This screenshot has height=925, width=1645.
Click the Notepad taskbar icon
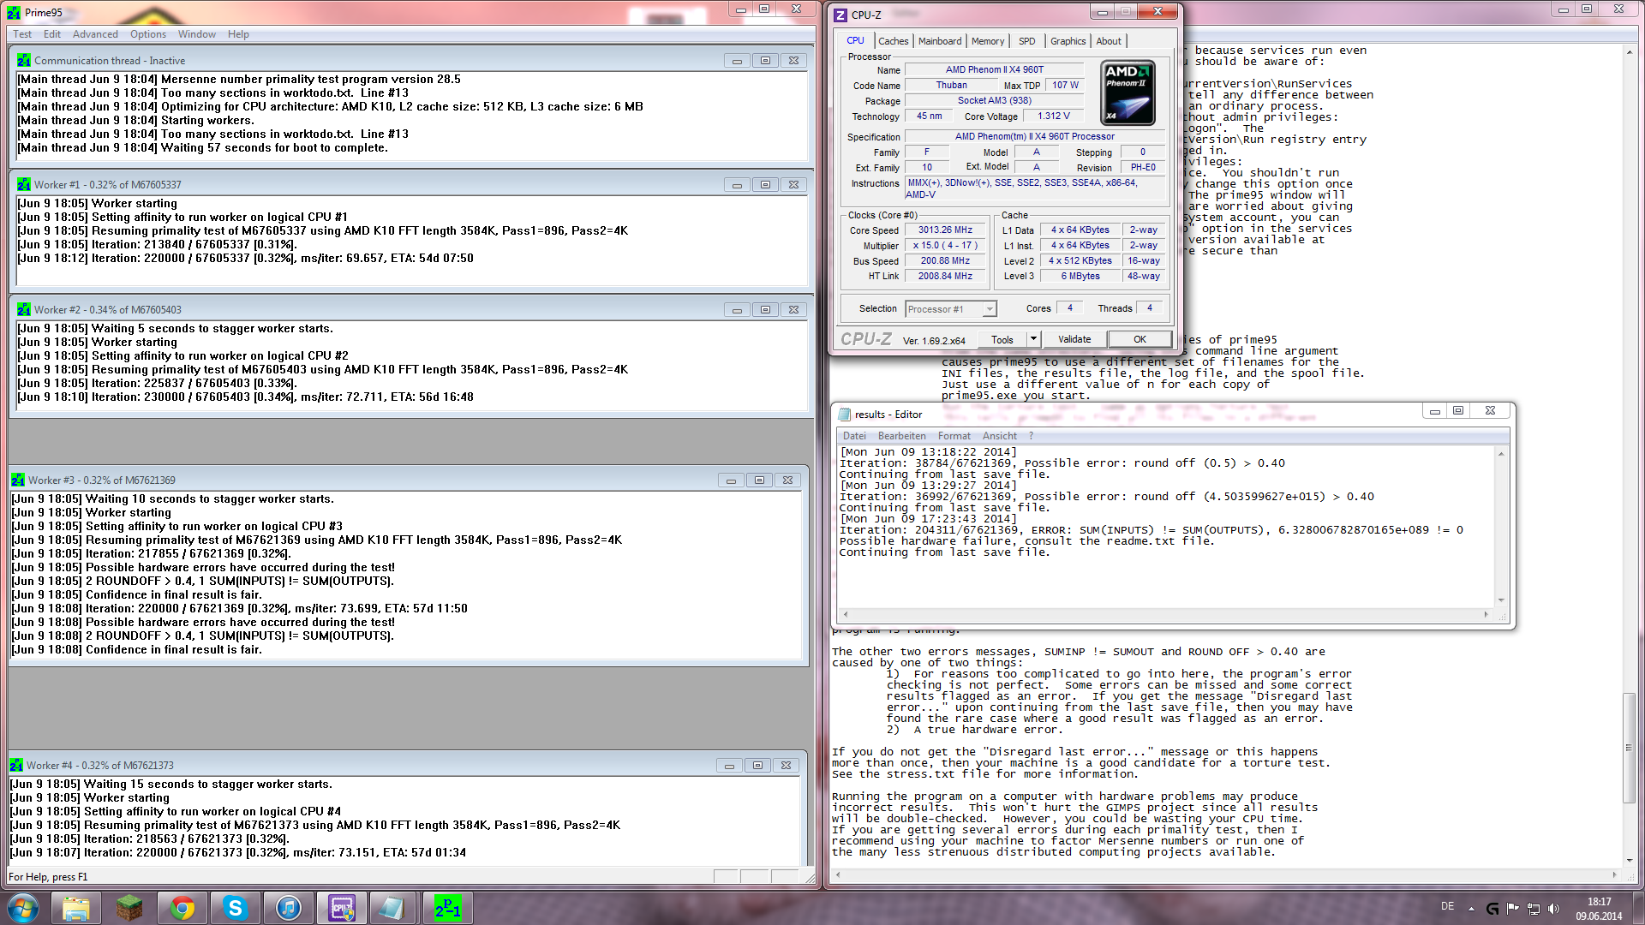click(393, 908)
